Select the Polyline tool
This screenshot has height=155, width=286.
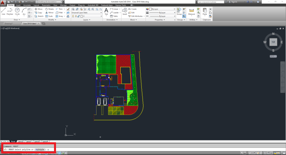pos(10,11)
